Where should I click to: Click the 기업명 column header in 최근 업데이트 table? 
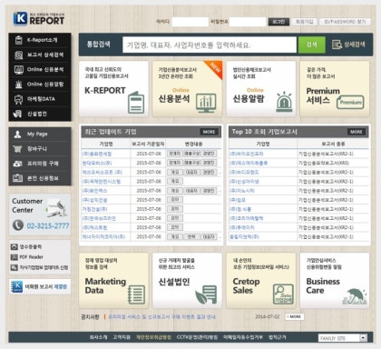click(x=106, y=144)
